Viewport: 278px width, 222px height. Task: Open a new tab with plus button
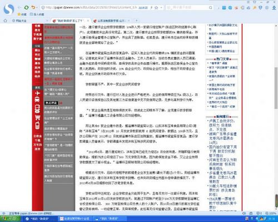point(137,21)
